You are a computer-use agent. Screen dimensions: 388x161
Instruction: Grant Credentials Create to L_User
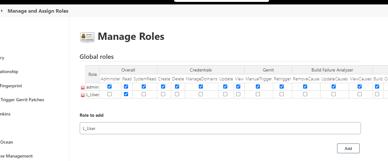tap(163, 94)
